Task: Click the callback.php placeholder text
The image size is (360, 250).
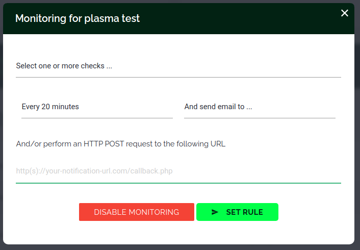Action: 94,171
